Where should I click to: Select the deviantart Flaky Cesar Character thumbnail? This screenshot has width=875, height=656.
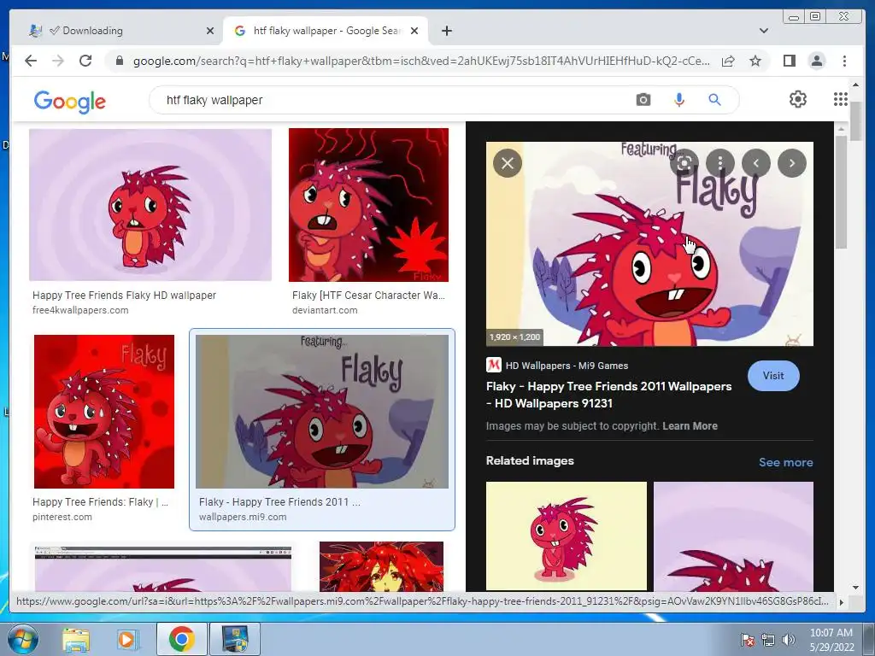[x=368, y=205]
